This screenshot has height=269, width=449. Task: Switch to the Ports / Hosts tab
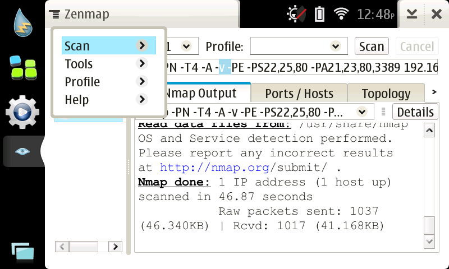299,93
